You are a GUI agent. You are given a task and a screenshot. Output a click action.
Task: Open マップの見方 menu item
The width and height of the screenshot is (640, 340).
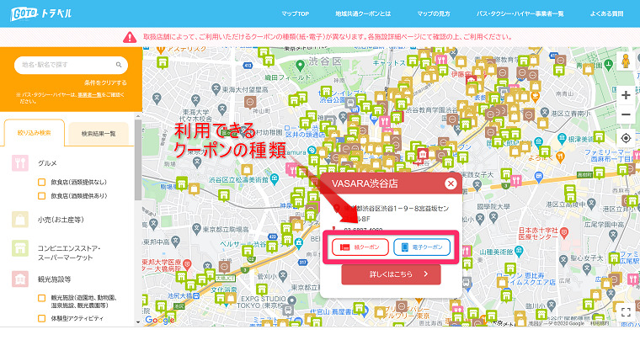click(x=434, y=13)
